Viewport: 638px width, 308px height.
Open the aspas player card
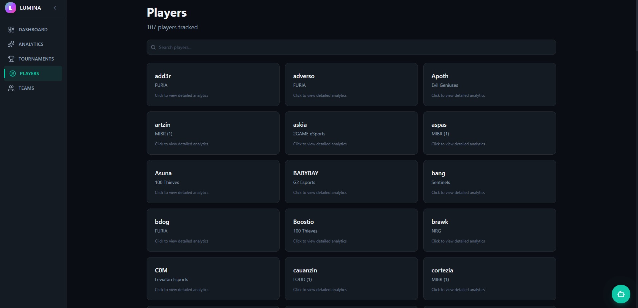(490, 133)
